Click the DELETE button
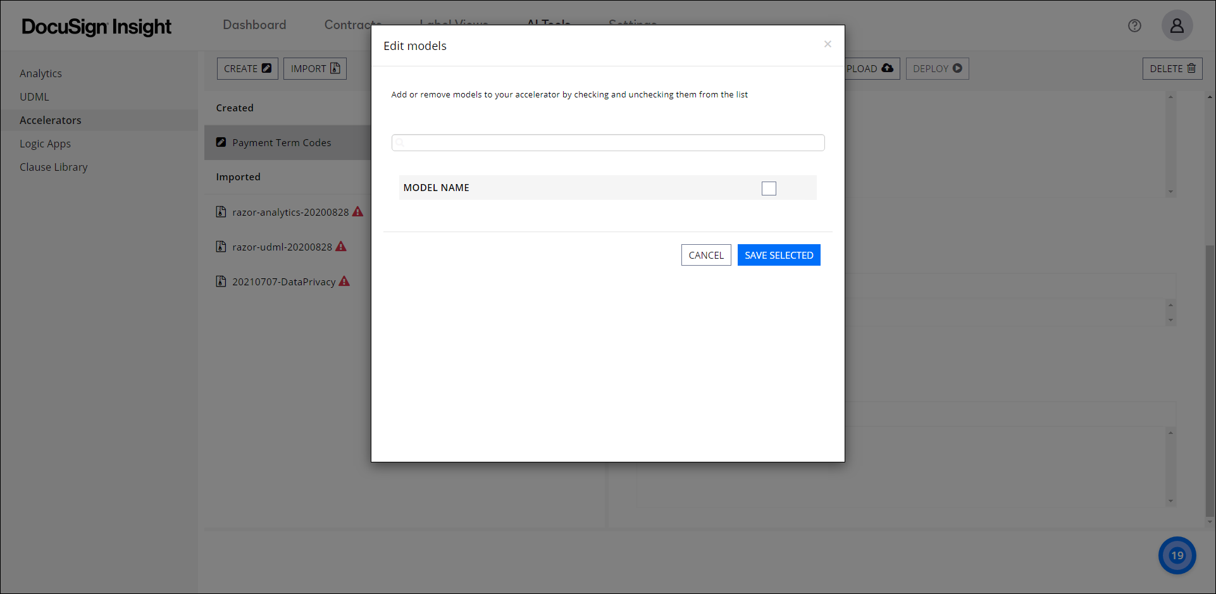 click(1172, 68)
